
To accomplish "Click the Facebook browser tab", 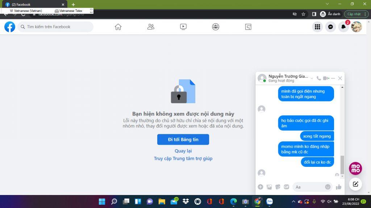I will (33, 5).
